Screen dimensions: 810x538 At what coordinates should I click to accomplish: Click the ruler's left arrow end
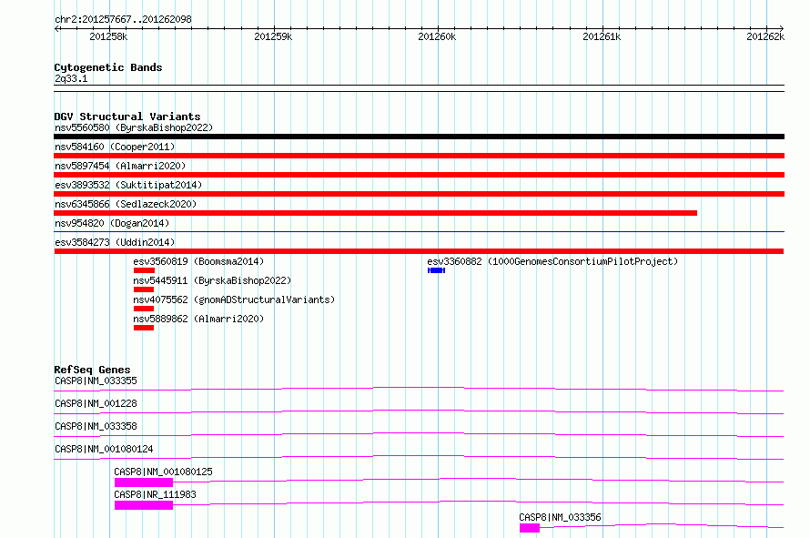(x=56, y=28)
